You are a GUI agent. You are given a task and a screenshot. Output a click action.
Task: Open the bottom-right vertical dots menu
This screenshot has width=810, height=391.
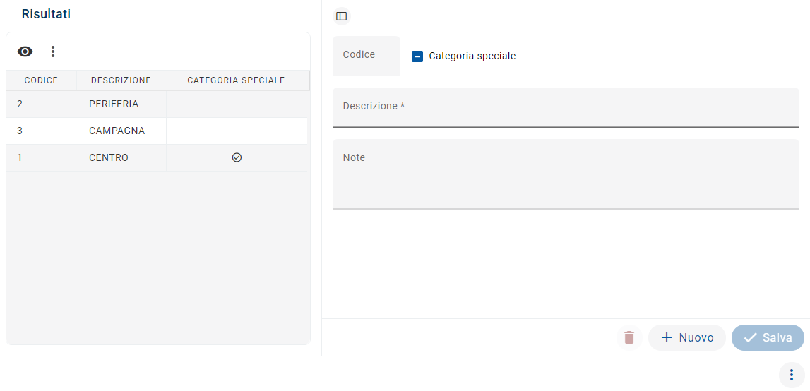click(x=792, y=375)
